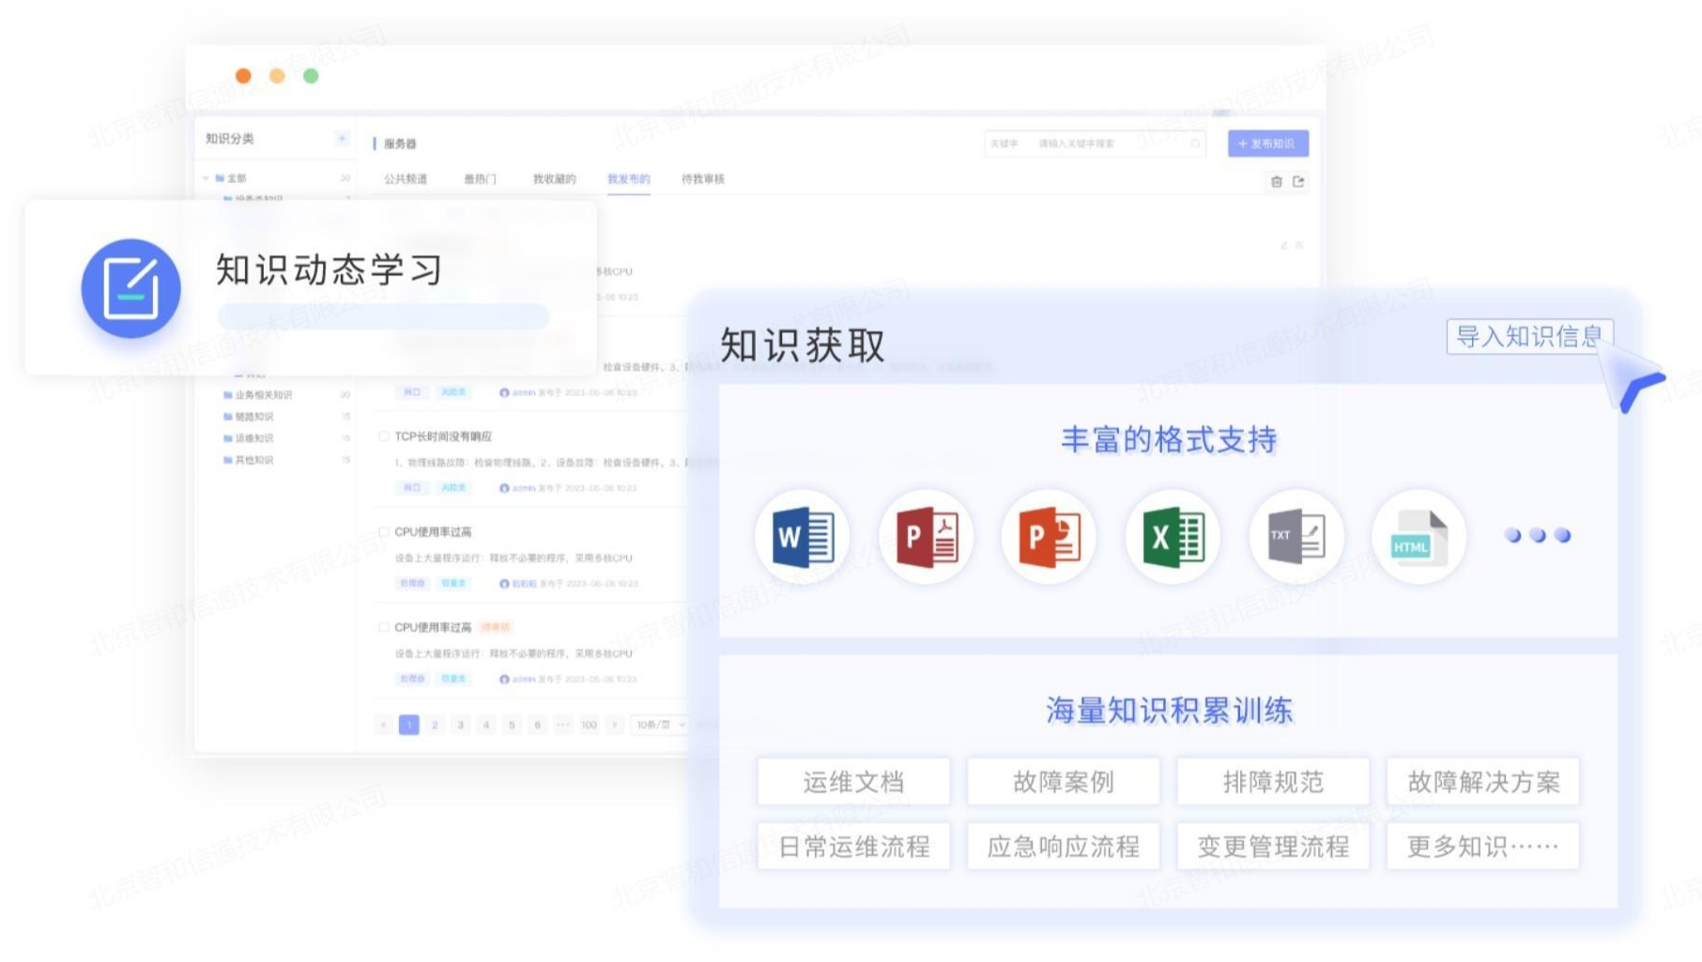Click the Word document format icon

click(x=803, y=537)
